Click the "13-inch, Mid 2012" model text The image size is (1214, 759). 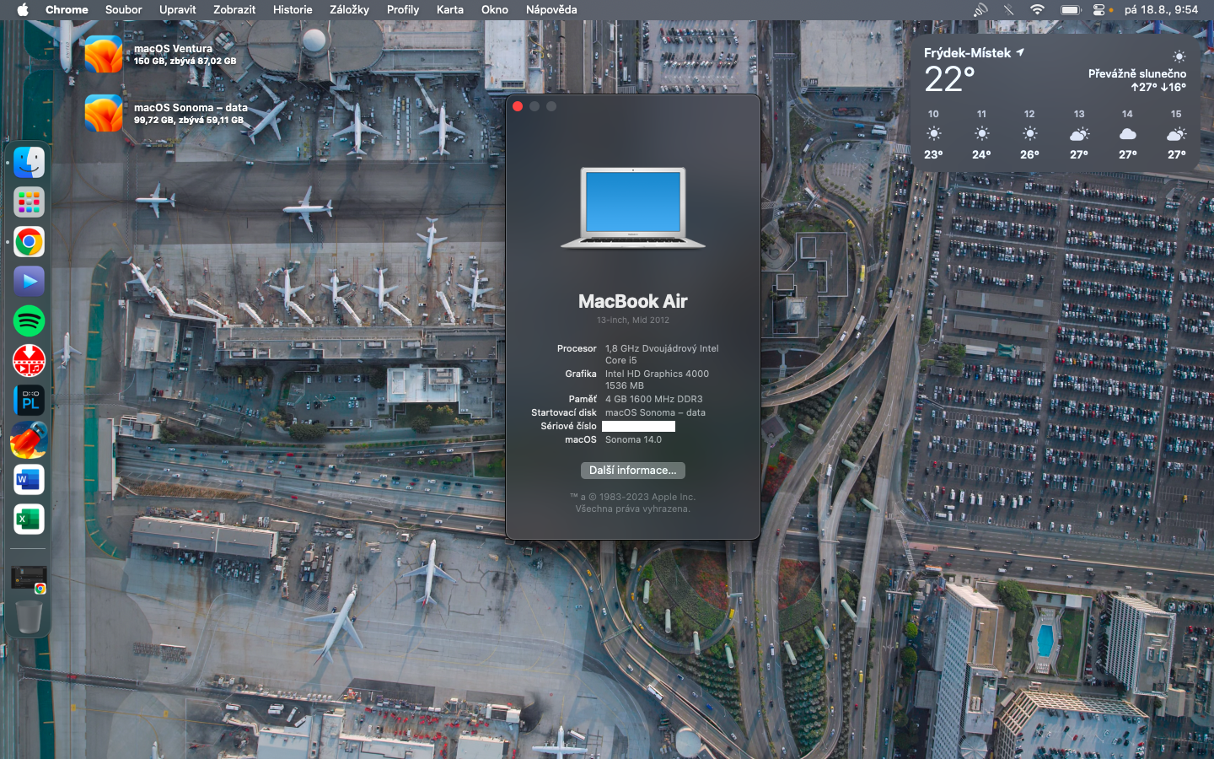point(633,320)
